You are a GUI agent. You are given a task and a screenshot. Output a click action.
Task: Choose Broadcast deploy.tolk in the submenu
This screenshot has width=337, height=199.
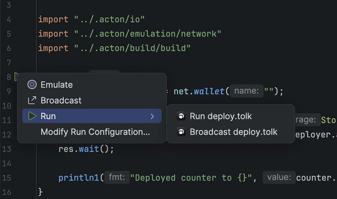(234, 132)
